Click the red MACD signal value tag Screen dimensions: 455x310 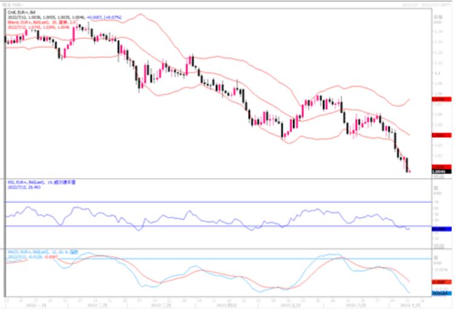(440, 282)
